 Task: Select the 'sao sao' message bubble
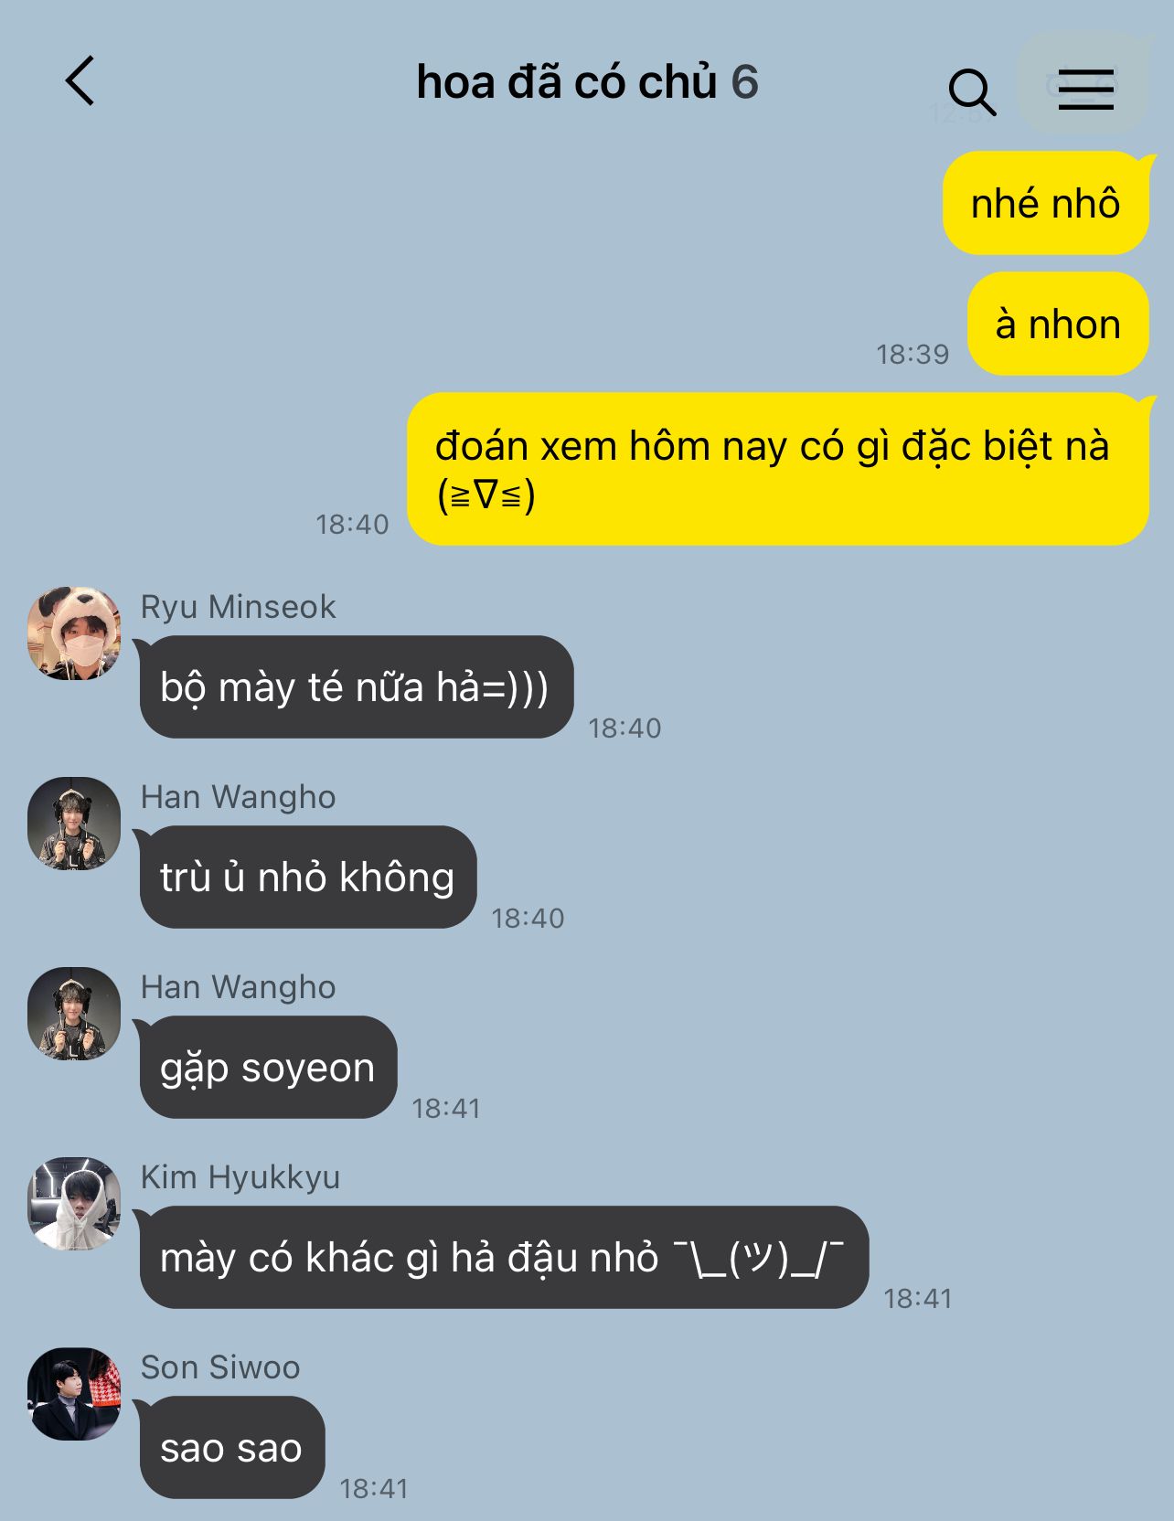click(x=232, y=1447)
